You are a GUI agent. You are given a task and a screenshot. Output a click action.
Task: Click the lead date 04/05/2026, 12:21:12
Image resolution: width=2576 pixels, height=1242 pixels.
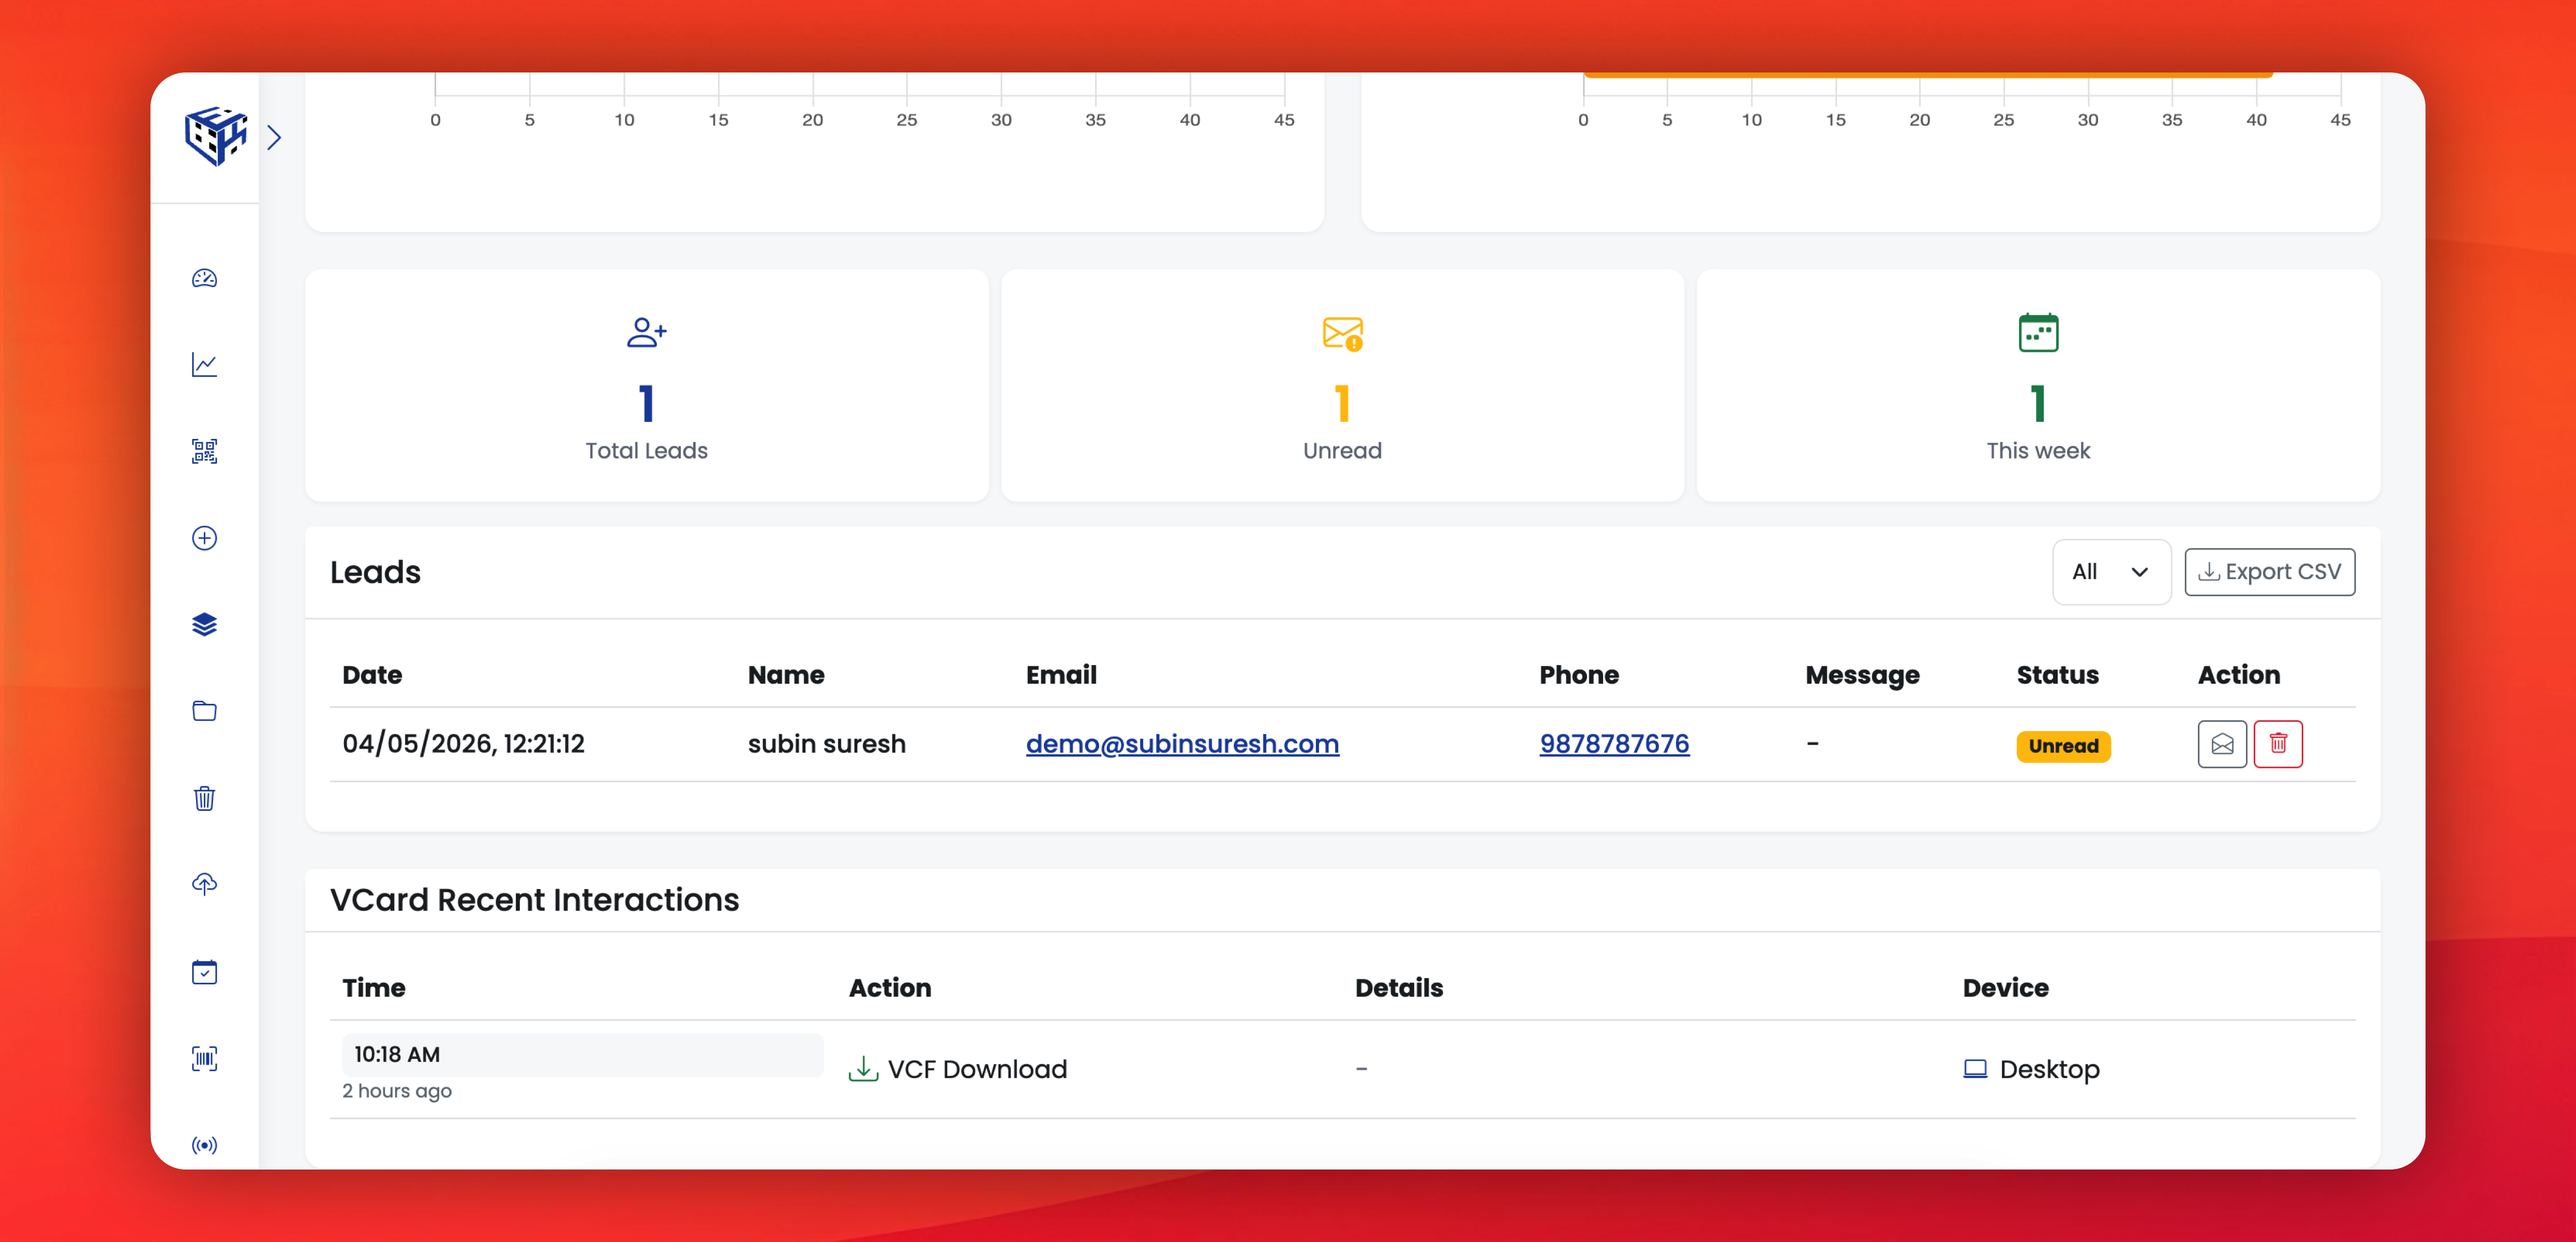point(463,744)
